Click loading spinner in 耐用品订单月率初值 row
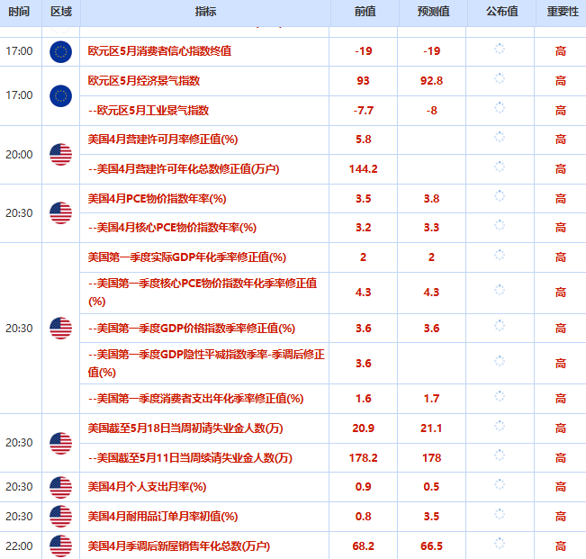 point(500,514)
